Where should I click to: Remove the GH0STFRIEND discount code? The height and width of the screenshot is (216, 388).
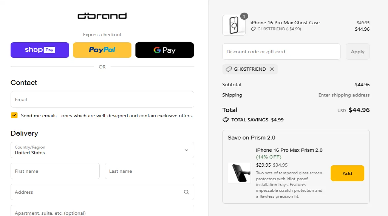coord(272,69)
